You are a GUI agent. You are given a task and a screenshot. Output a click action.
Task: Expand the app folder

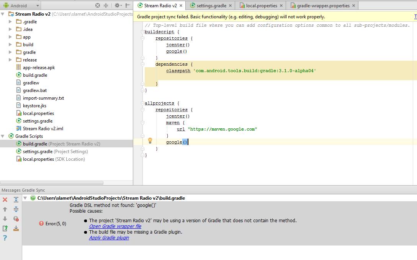pyautogui.click(x=10, y=37)
